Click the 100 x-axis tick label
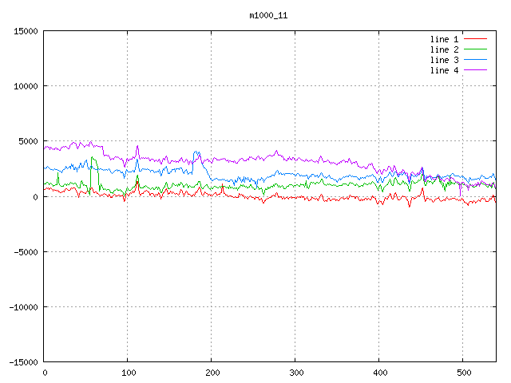511x383 pixels. coord(128,373)
